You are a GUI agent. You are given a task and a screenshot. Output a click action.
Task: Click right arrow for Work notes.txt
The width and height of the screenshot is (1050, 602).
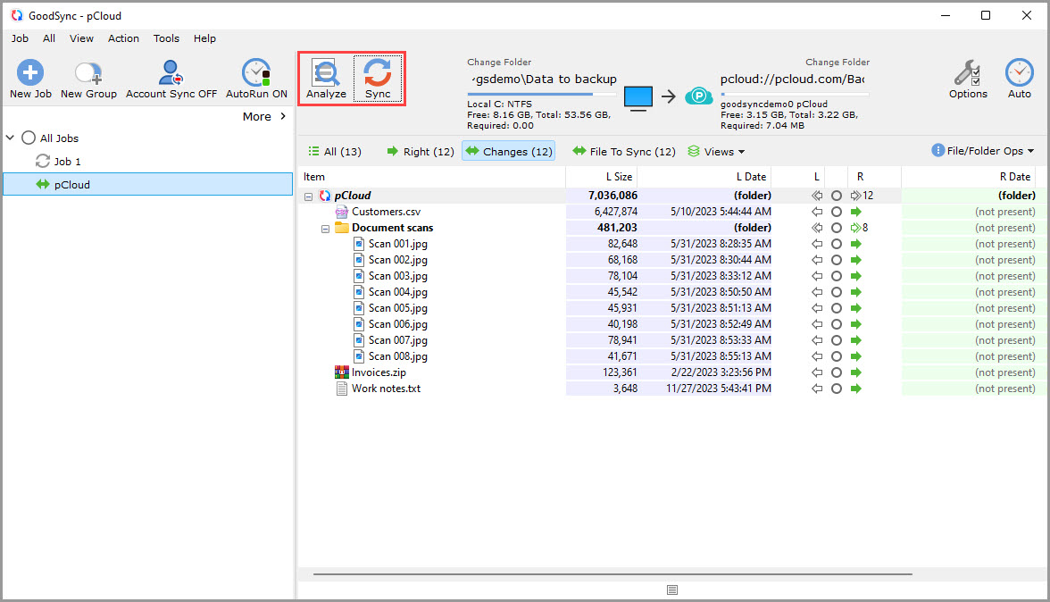pyautogui.click(x=855, y=389)
